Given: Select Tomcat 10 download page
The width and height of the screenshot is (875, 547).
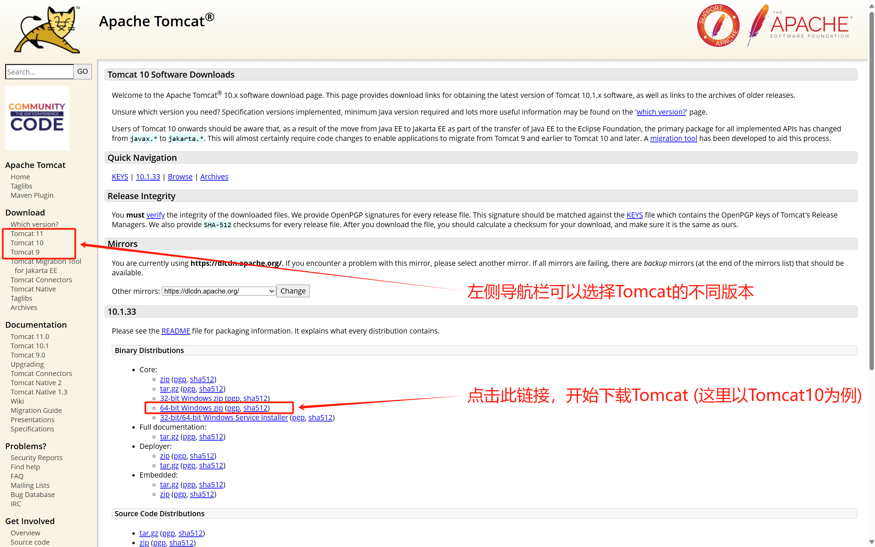Looking at the screenshot, I should [x=27, y=243].
